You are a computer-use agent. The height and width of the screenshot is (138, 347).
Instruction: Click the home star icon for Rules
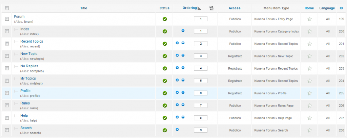[x=309, y=105]
